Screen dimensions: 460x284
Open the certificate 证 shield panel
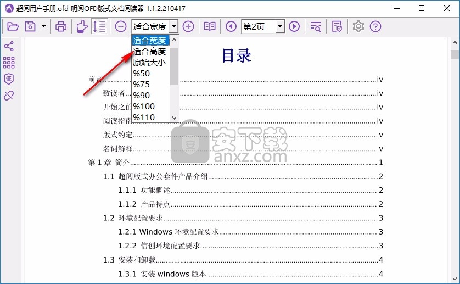[9, 79]
